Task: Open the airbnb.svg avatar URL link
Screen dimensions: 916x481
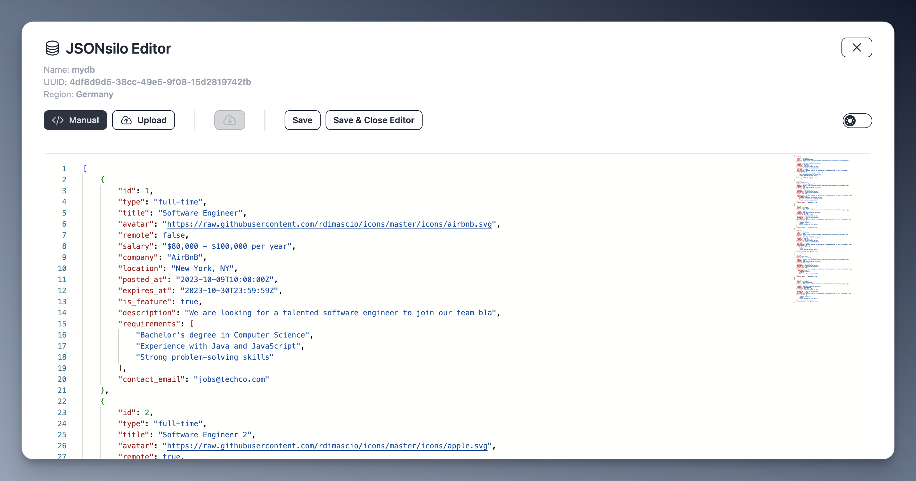Action: 329,224
